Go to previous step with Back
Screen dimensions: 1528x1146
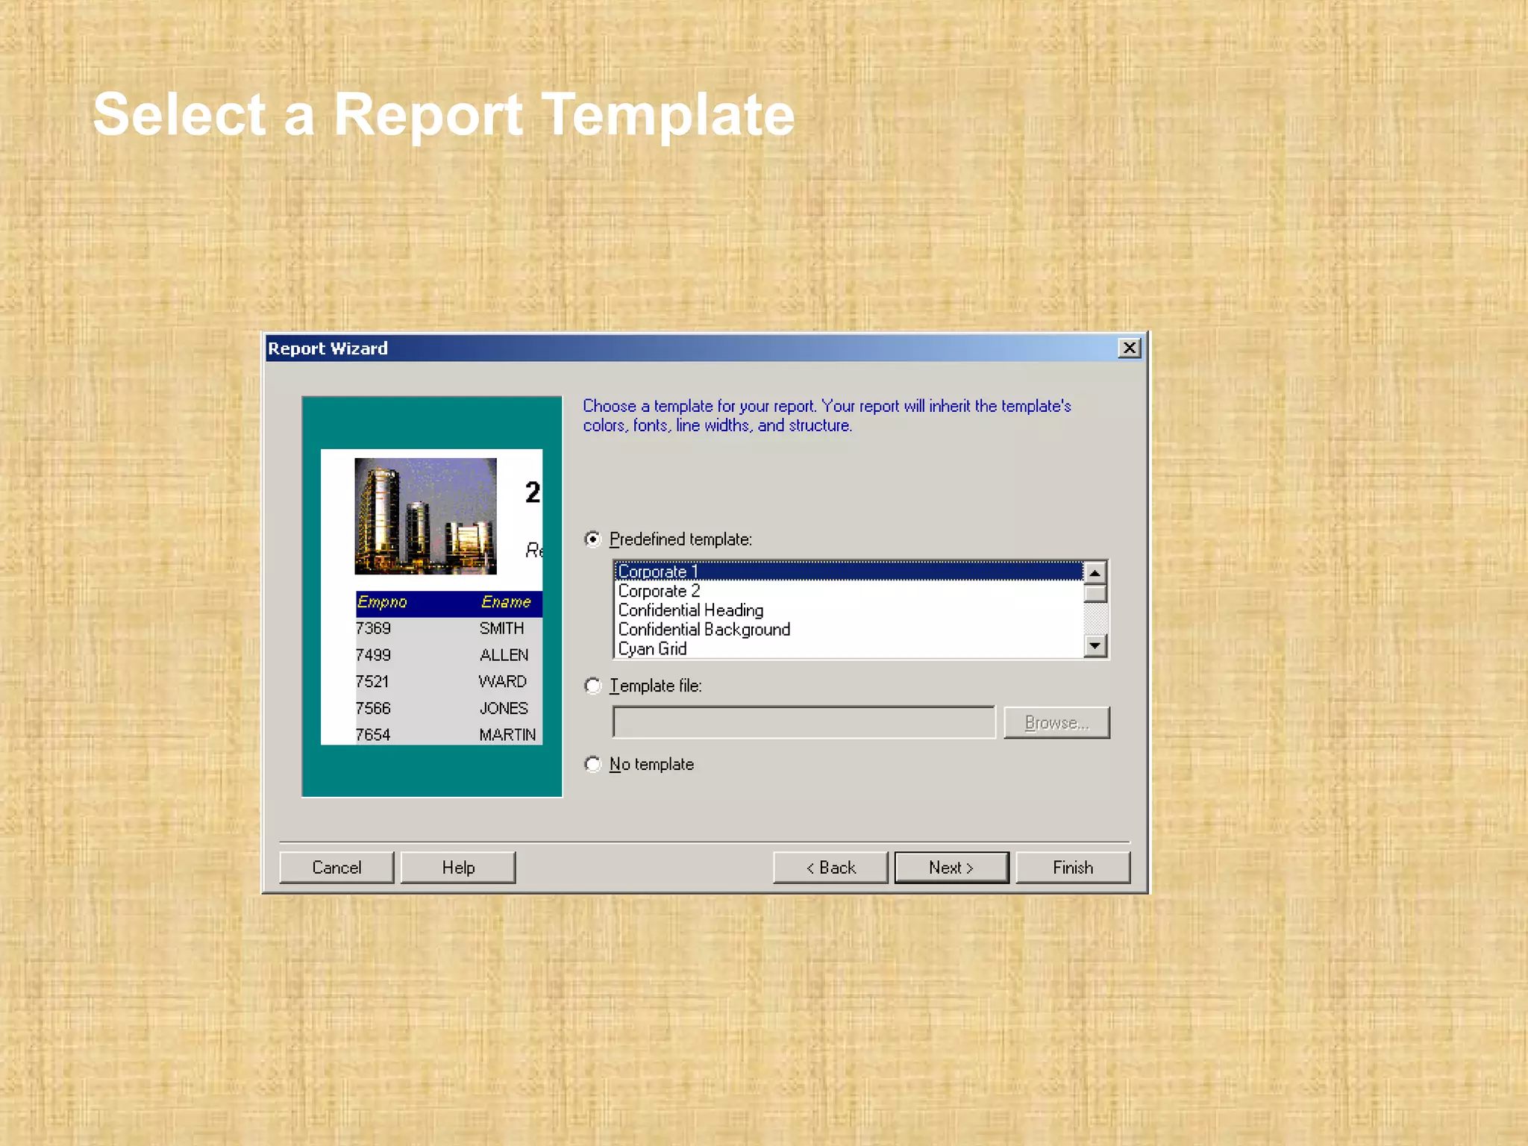click(830, 868)
